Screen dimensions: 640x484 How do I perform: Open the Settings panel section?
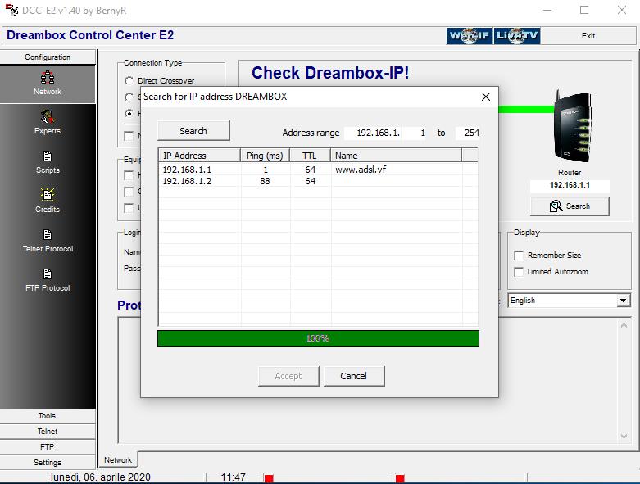tap(48, 463)
